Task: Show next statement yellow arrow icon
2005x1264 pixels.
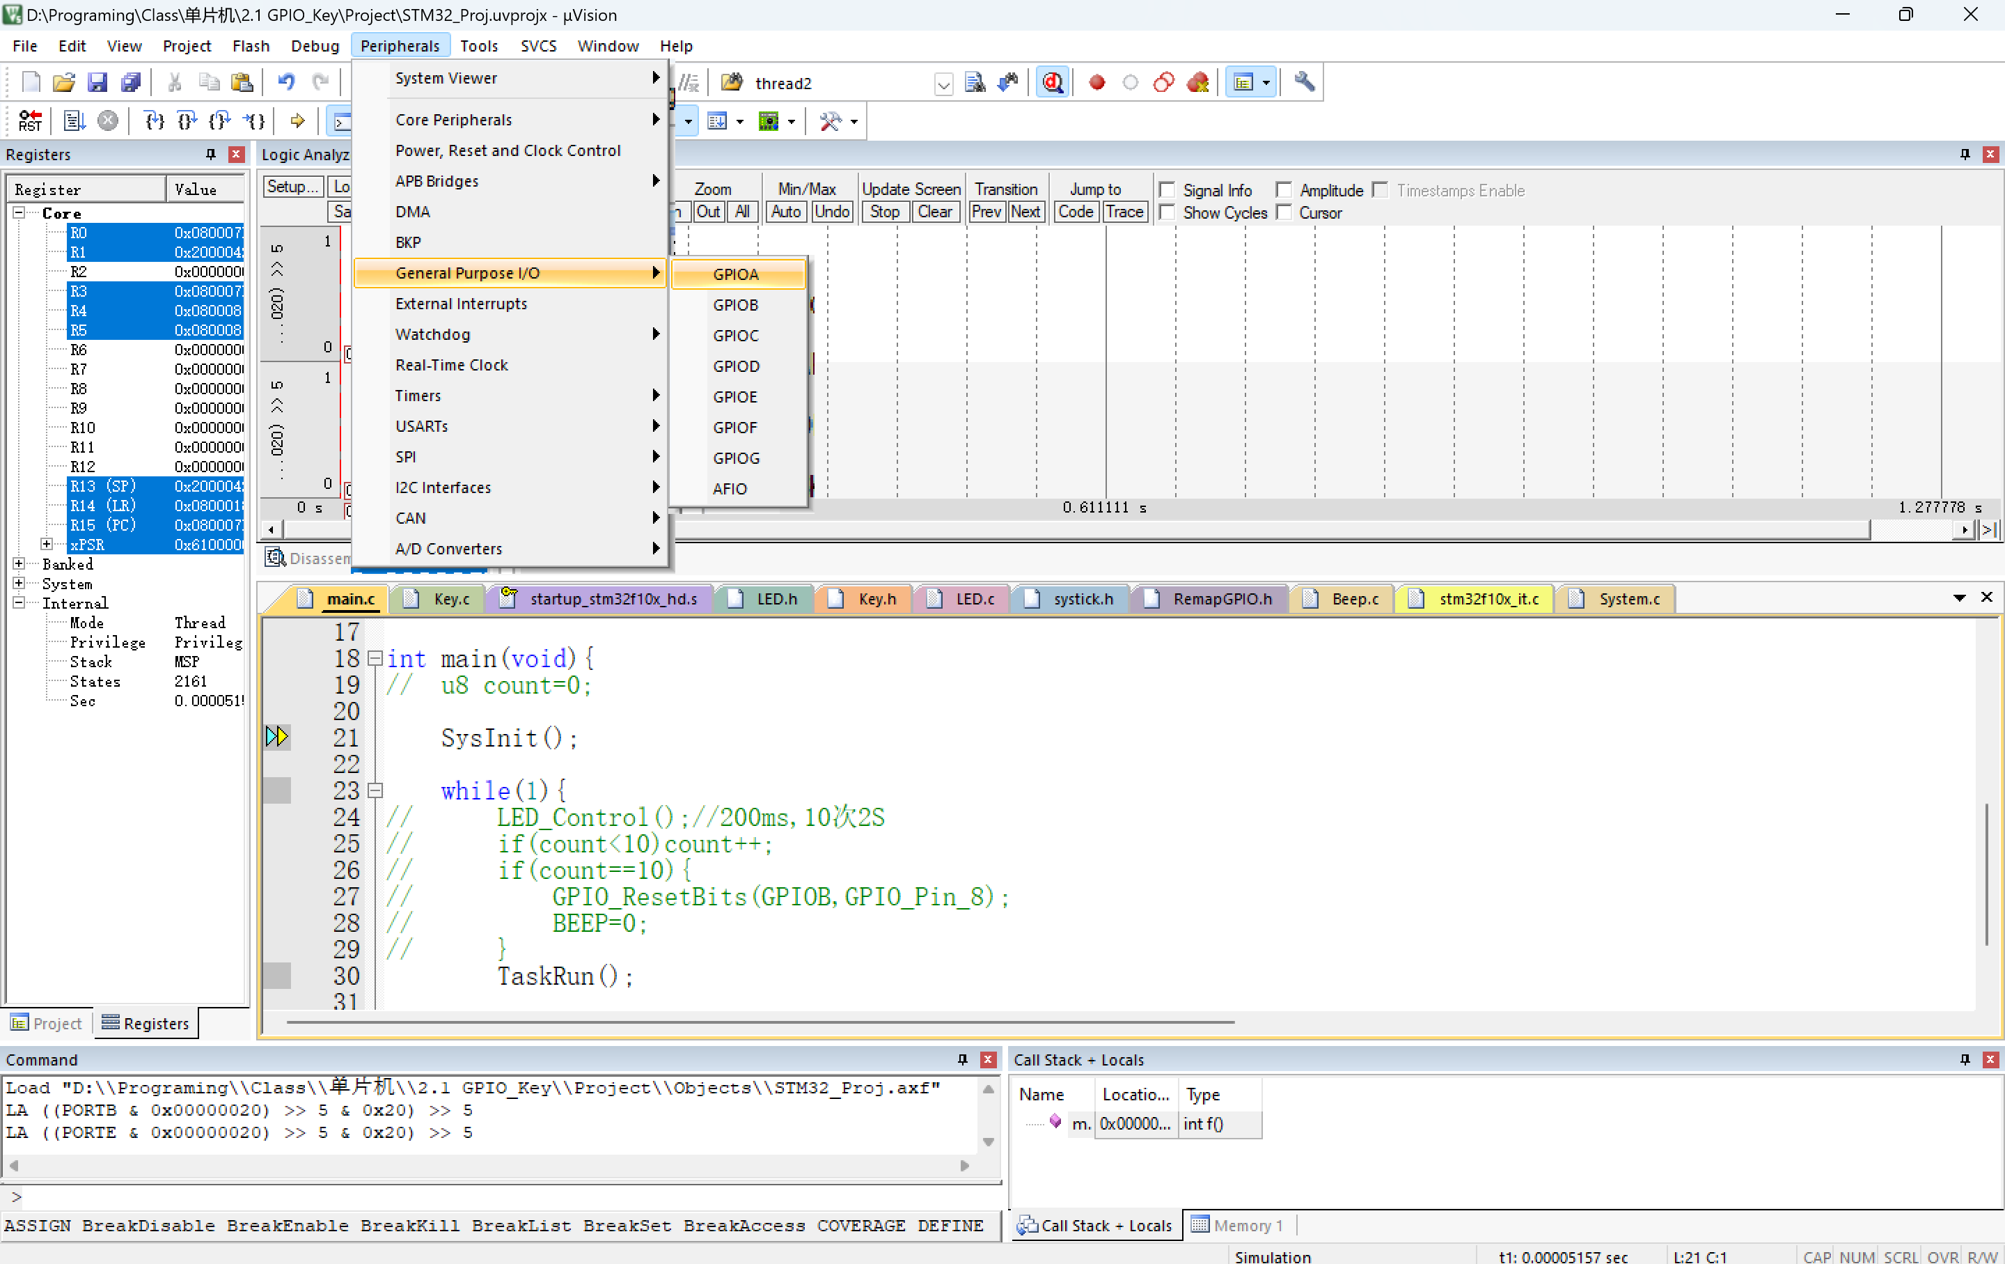Action: (x=297, y=122)
